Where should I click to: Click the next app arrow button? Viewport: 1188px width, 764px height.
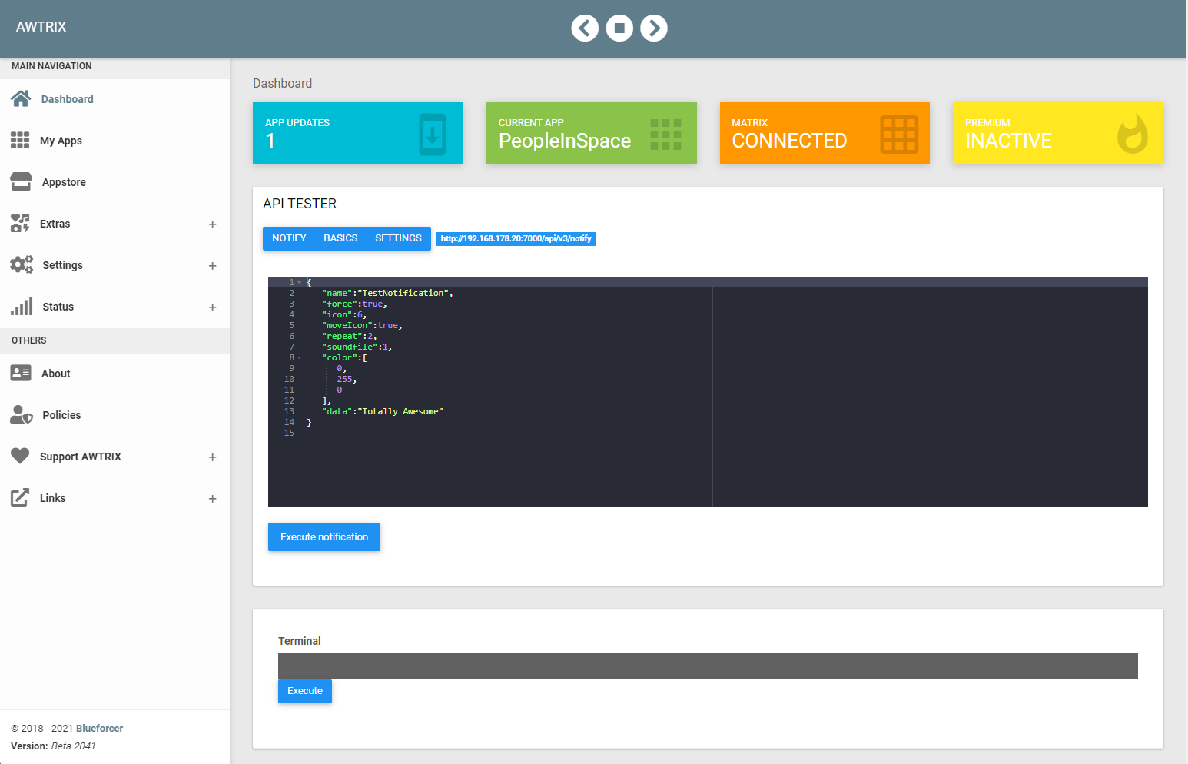[654, 28]
